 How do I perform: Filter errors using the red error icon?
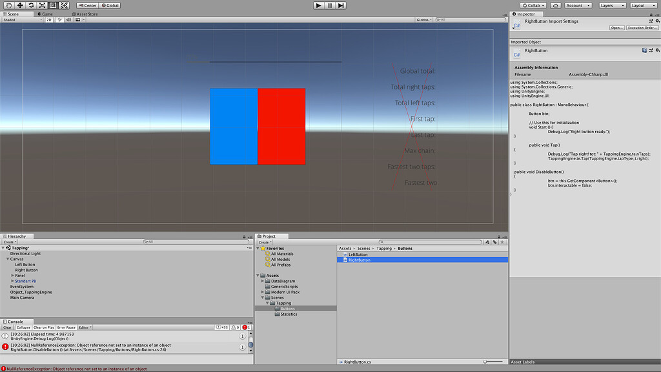pyautogui.click(x=245, y=327)
